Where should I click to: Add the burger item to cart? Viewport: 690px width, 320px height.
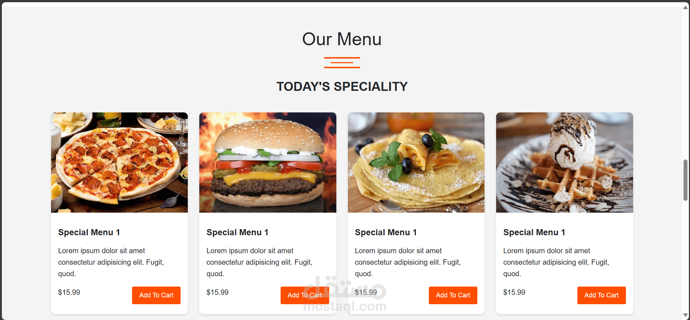click(305, 295)
